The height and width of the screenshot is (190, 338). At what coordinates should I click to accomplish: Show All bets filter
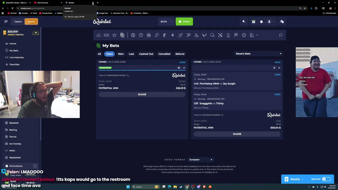click(99, 54)
